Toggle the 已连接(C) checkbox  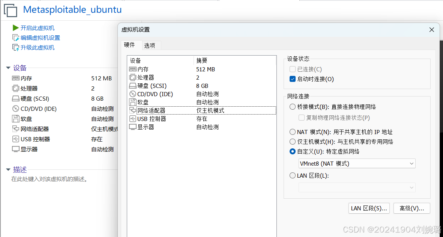click(x=293, y=69)
